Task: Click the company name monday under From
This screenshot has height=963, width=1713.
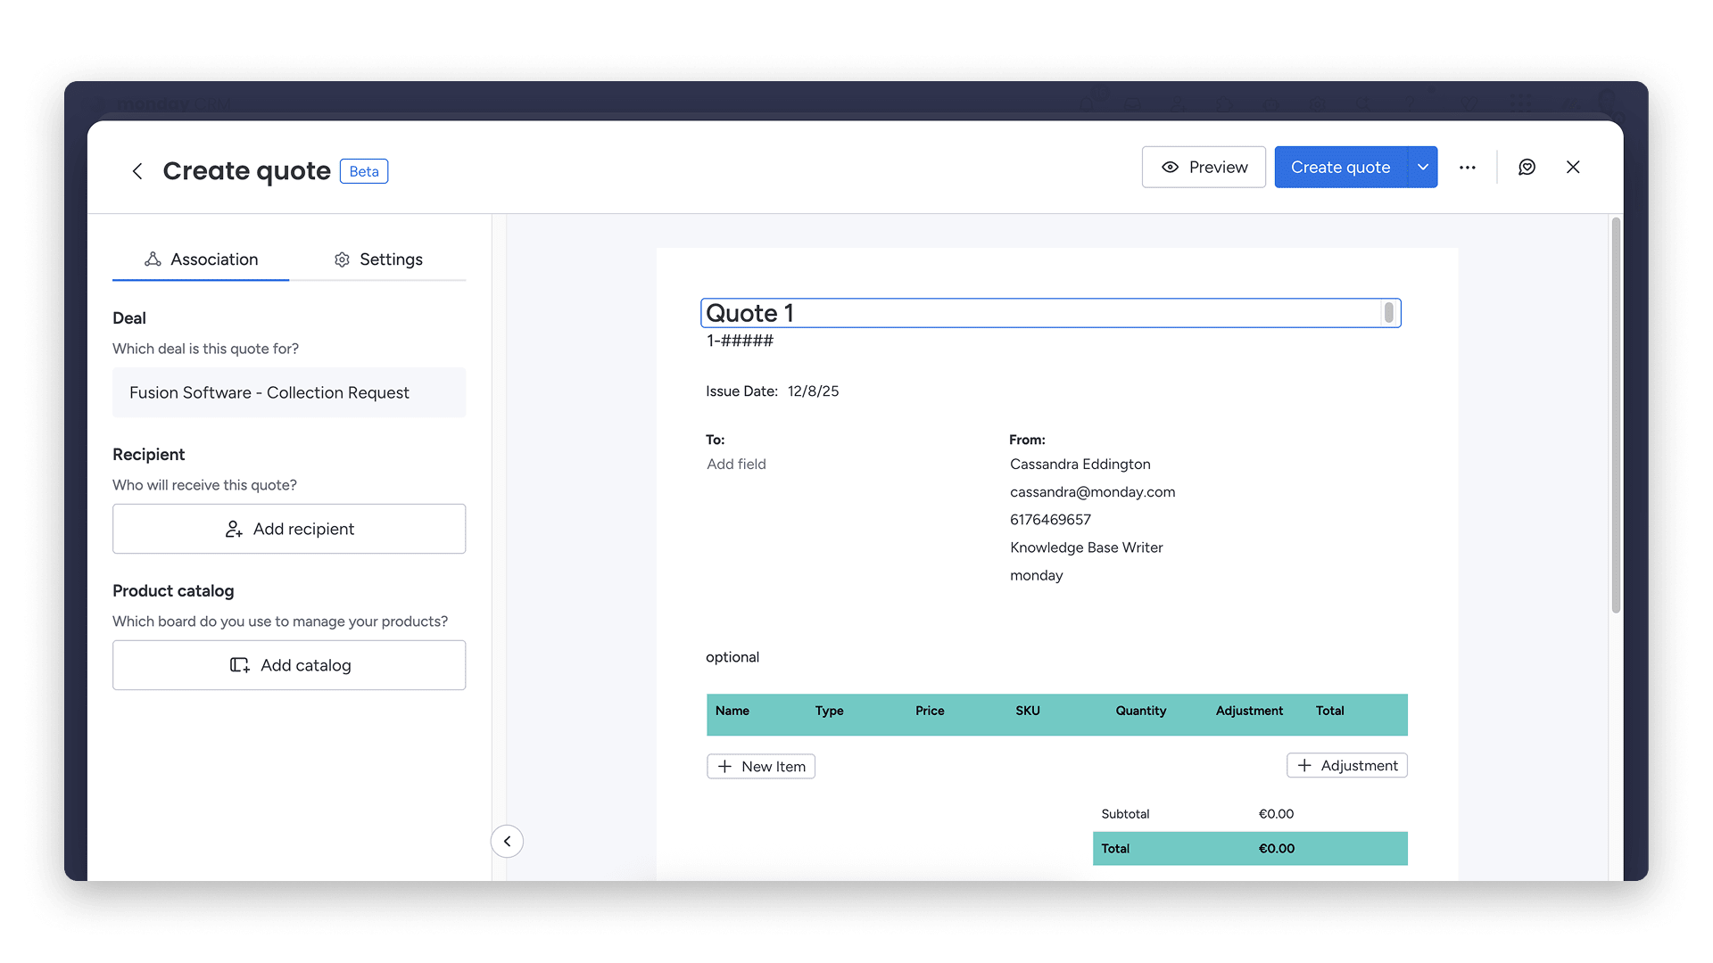Action: coord(1036,575)
